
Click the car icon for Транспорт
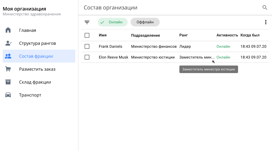click(x=8, y=95)
